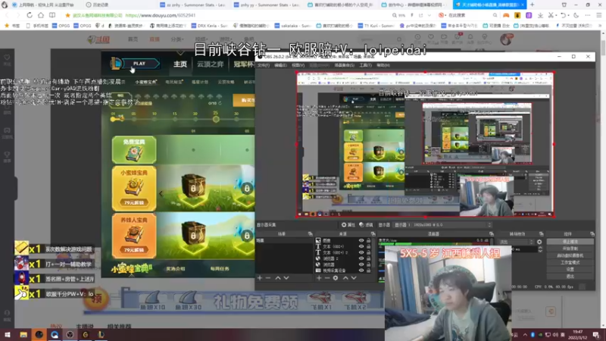Toggle visibility eye of 浏览器 2 source
Image resolution: width=606 pixels, height=341 pixels.
(x=361, y=258)
